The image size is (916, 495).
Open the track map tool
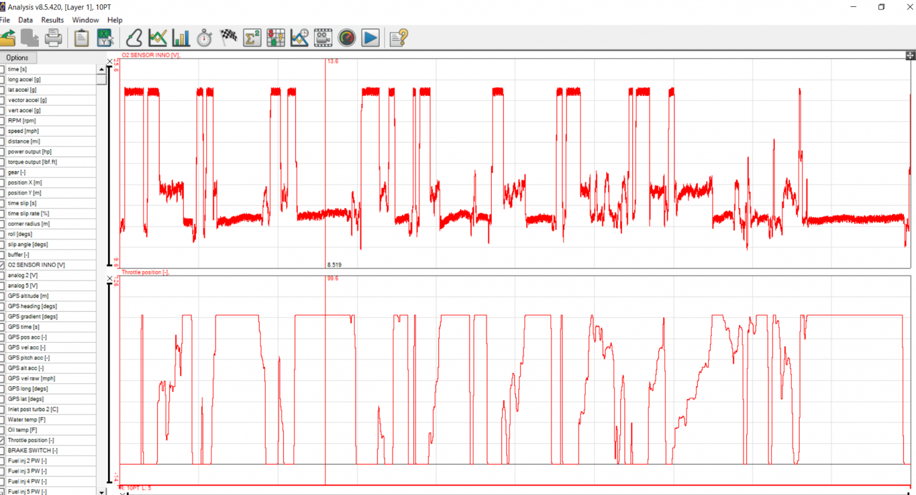coord(134,38)
